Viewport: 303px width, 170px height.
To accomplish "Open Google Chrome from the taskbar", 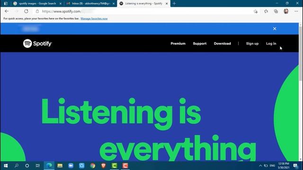I will [x=93, y=166].
